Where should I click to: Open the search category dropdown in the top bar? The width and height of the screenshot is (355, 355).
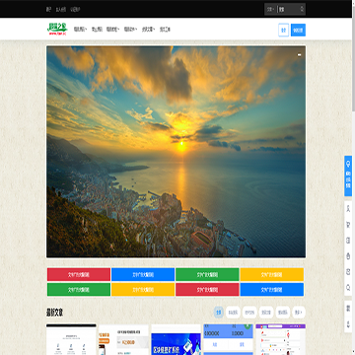(x=271, y=9)
